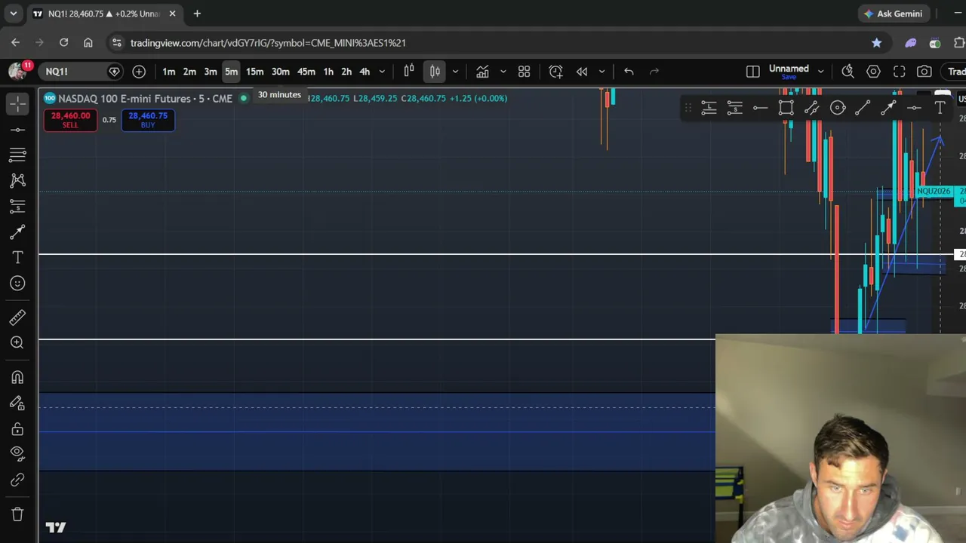Save the chart layout
This screenshot has width=966, height=543.
tap(789, 77)
